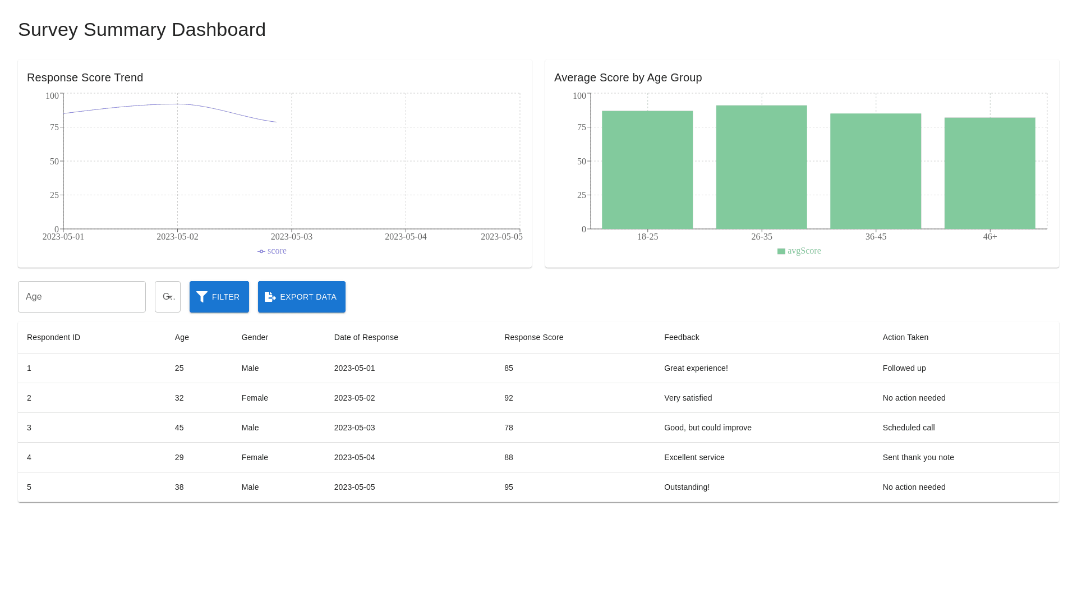Click the Action Taken column header
This screenshot has height=606, width=1077.
[905, 337]
